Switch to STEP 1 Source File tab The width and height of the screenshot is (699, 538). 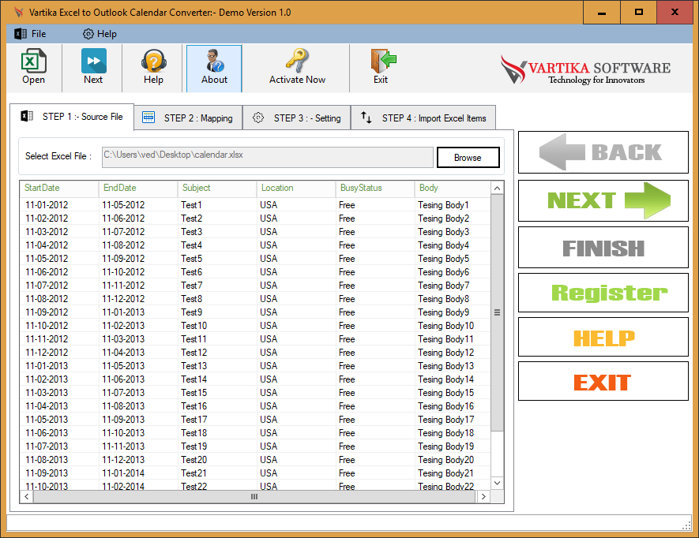pos(72,117)
